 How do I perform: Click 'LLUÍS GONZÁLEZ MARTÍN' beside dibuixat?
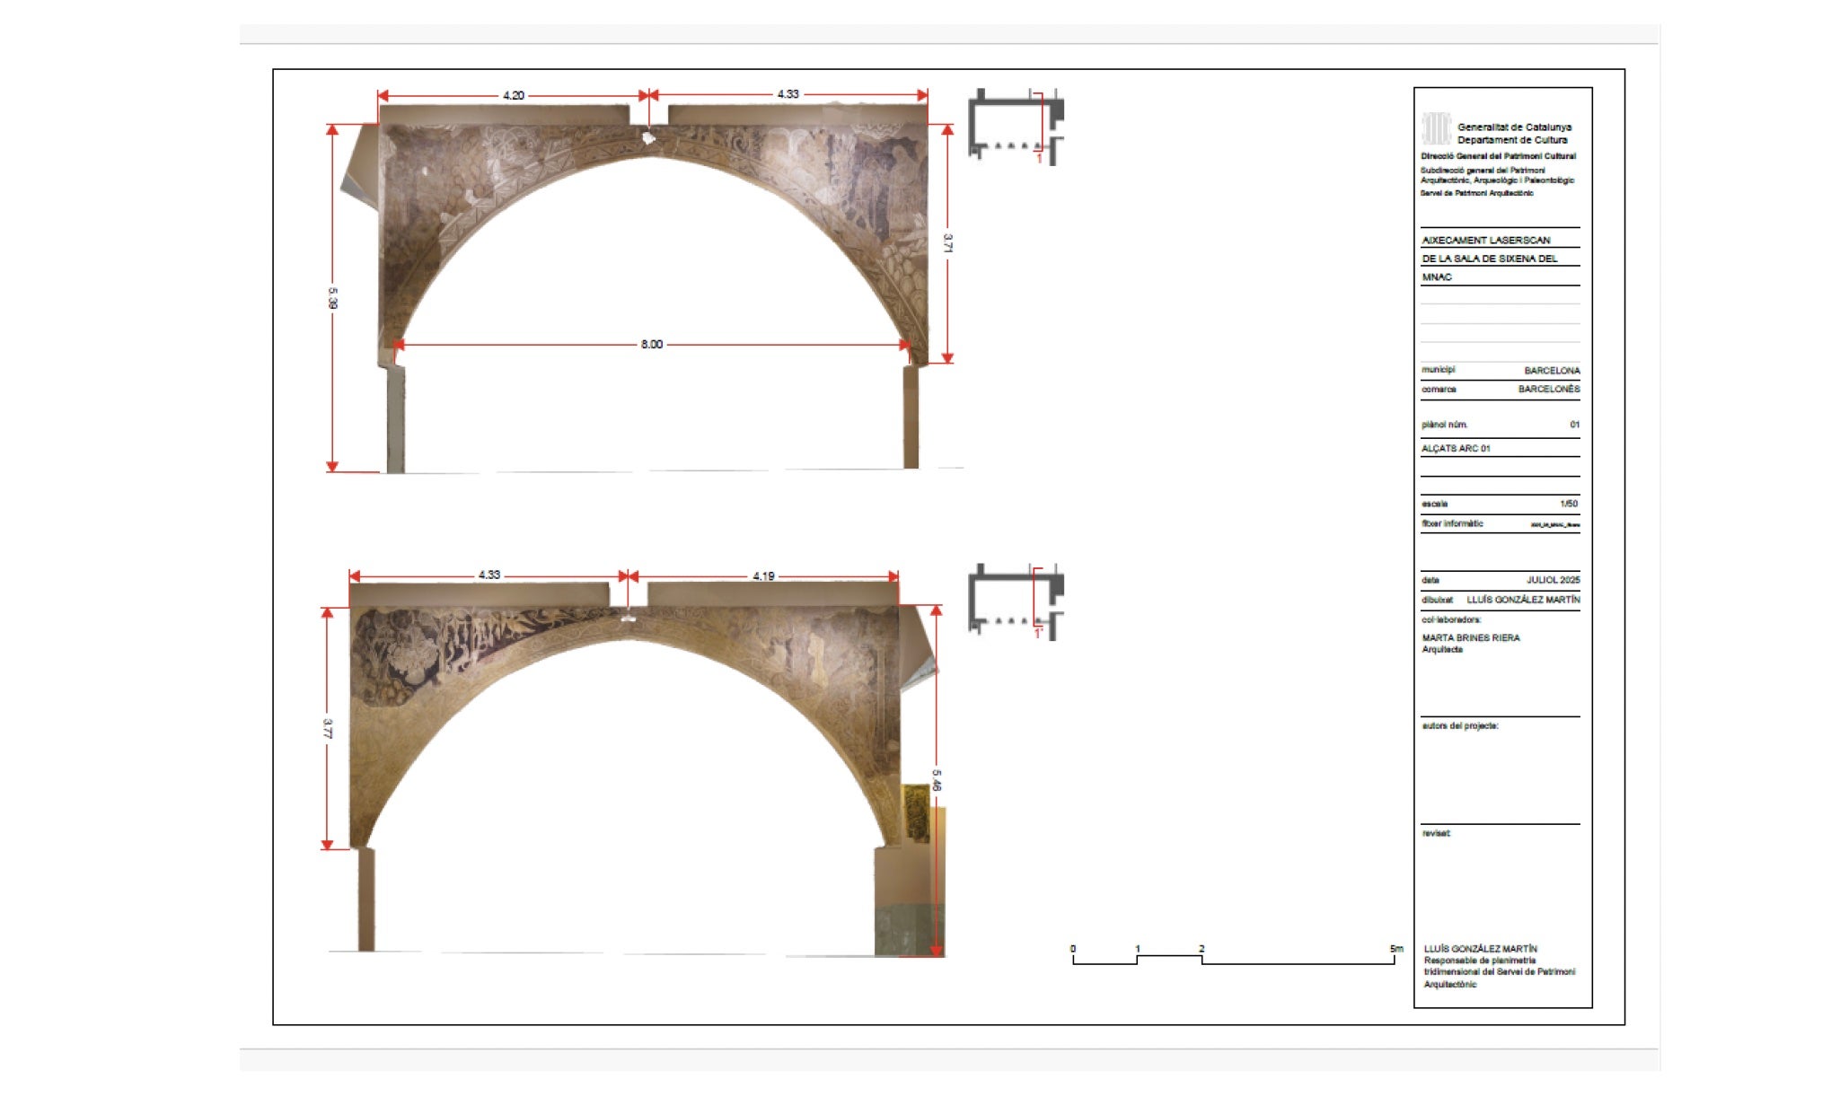click(1524, 600)
